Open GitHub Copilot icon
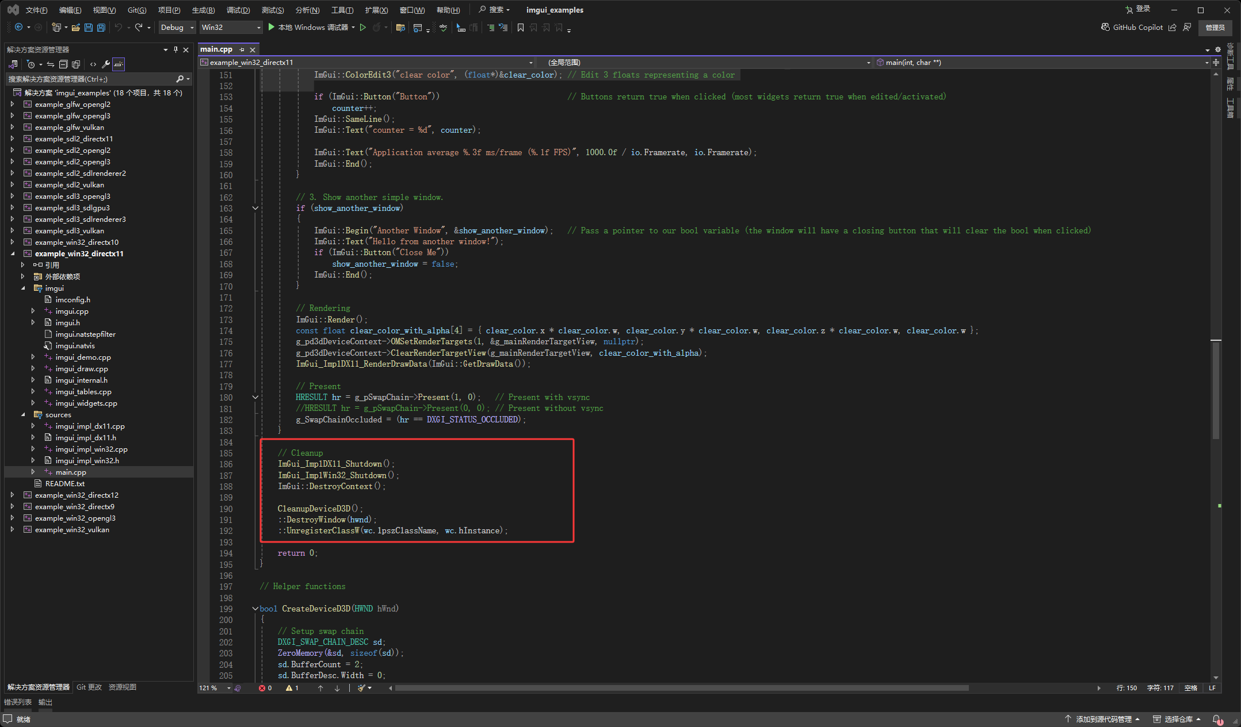This screenshot has height=727, width=1241. tap(1105, 28)
